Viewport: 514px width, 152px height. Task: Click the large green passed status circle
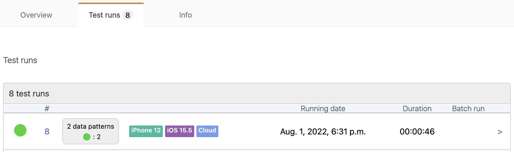tap(20, 130)
